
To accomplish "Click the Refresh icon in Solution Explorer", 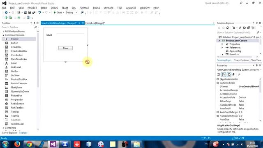I will (x=245, y=28).
